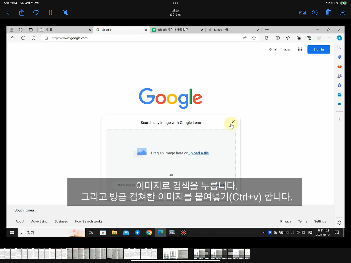Switch to the iCloud 사진 tab
Viewport: 351px width, 263px height.
tap(233, 30)
